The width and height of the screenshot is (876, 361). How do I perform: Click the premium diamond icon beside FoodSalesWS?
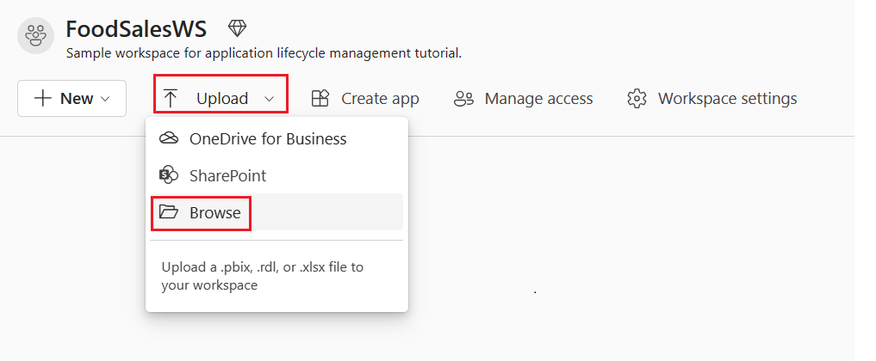(x=237, y=28)
